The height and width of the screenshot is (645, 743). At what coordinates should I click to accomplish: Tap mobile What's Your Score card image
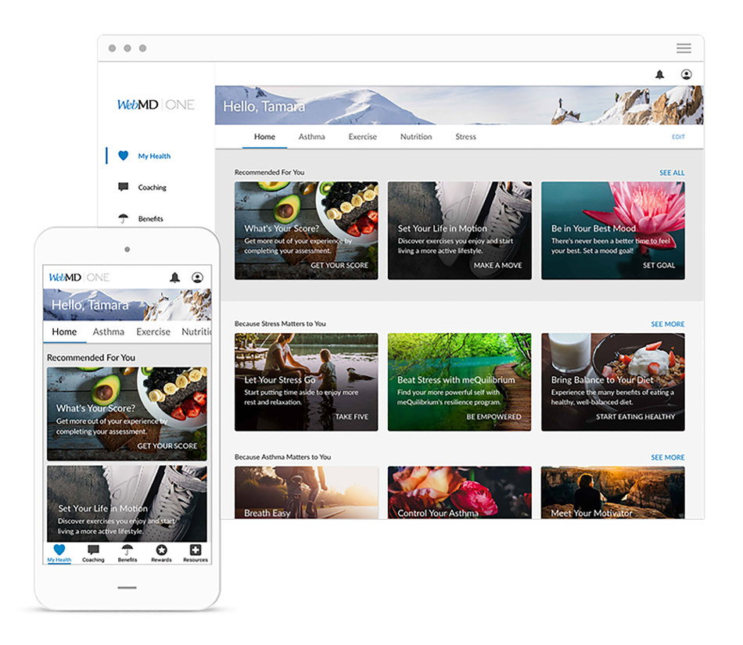pyautogui.click(x=127, y=414)
